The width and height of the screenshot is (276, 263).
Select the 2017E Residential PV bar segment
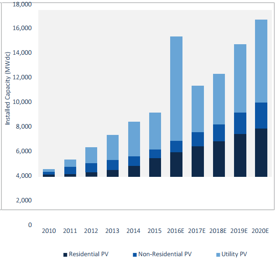click(x=198, y=161)
